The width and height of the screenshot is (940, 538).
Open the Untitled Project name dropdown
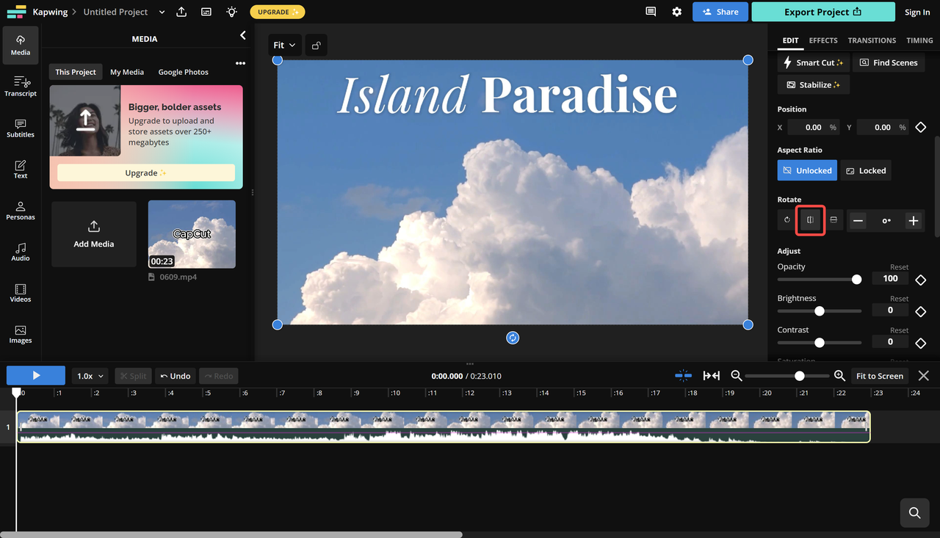[161, 12]
